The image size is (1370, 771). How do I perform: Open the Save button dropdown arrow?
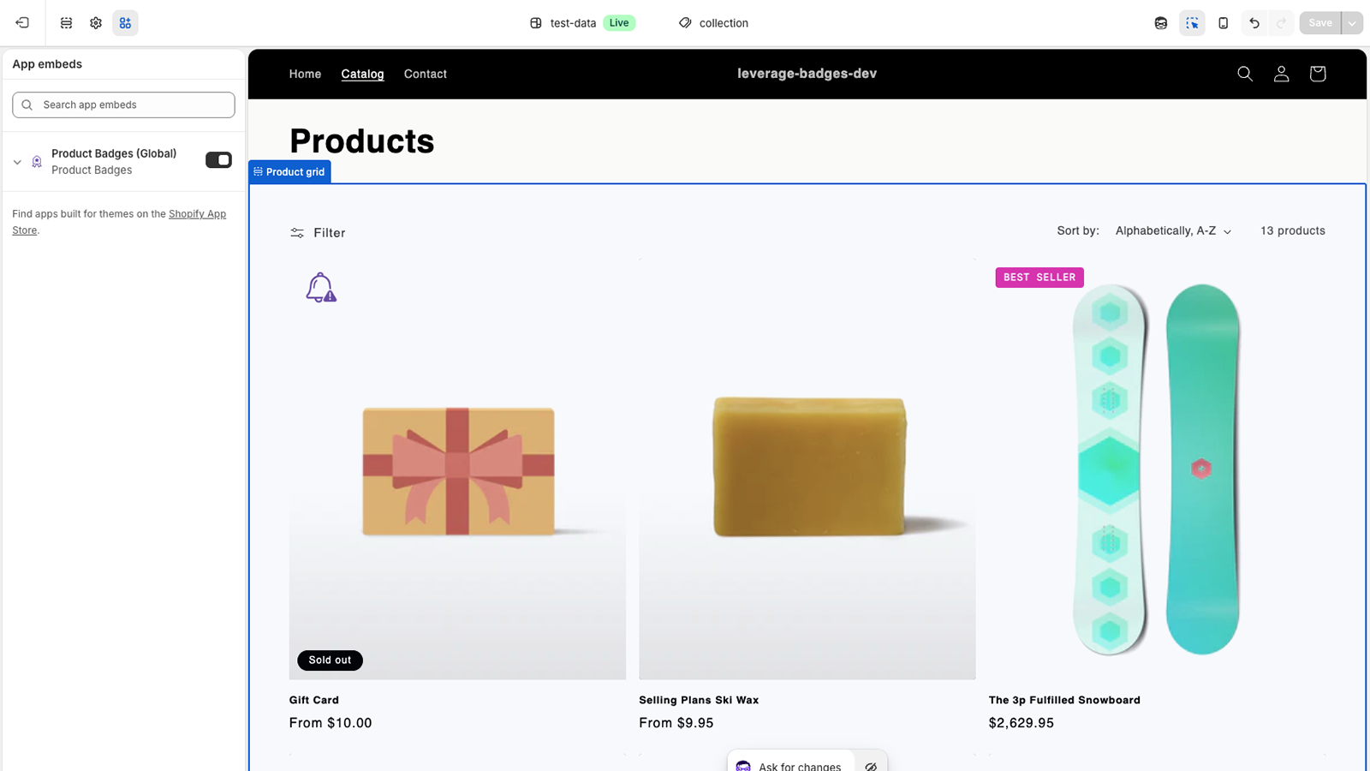(1352, 23)
